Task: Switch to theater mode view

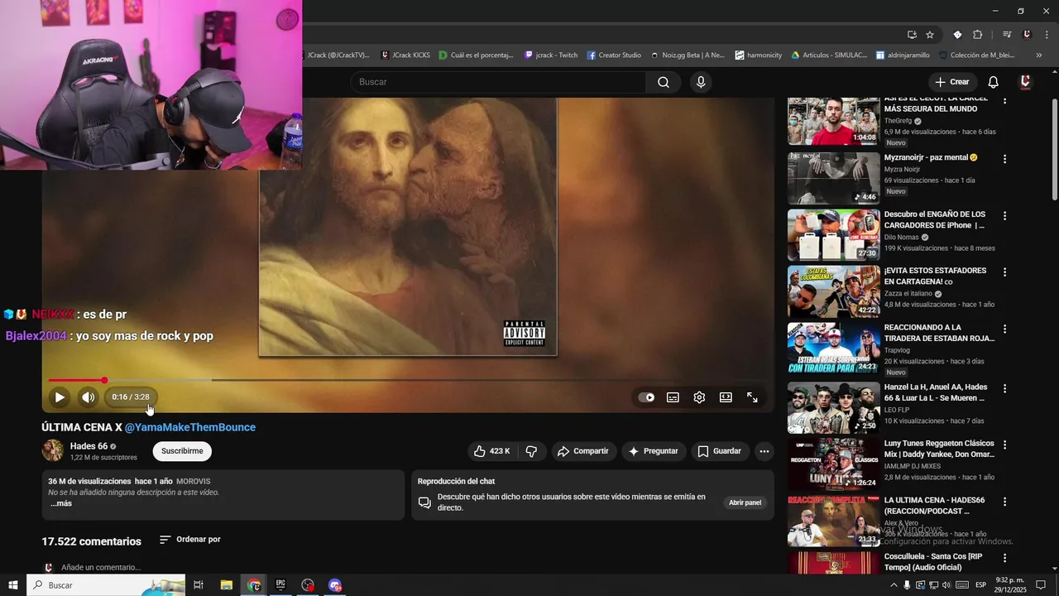Action: pyautogui.click(x=726, y=397)
